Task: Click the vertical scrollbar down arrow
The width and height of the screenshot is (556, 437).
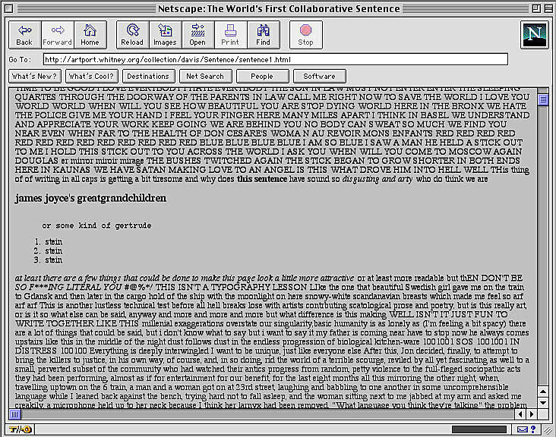Action: coord(542,402)
